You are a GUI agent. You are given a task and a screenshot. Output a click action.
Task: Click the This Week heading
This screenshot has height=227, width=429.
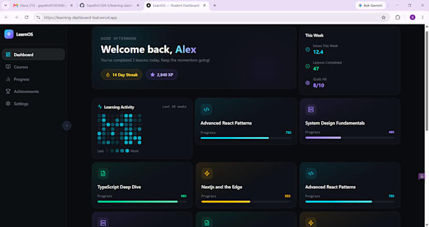pyautogui.click(x=314, y=35)
